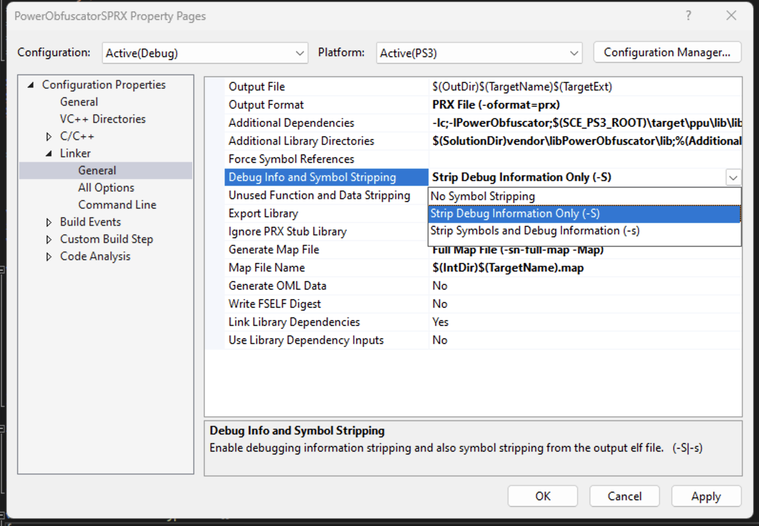Image resolution: width=759 pixels, height=526 pixels.
Task: Select All Options under Linker
Action: (x=106, y=188)
